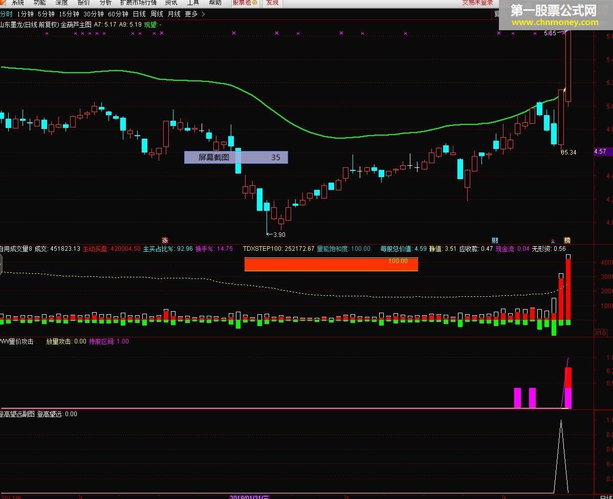This screenshot has width=613, height=499.
Task: Click the 每股总价值: 4.59 value
Action: [403, 249]
